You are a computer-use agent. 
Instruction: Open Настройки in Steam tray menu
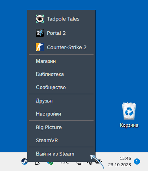point(61,114)
